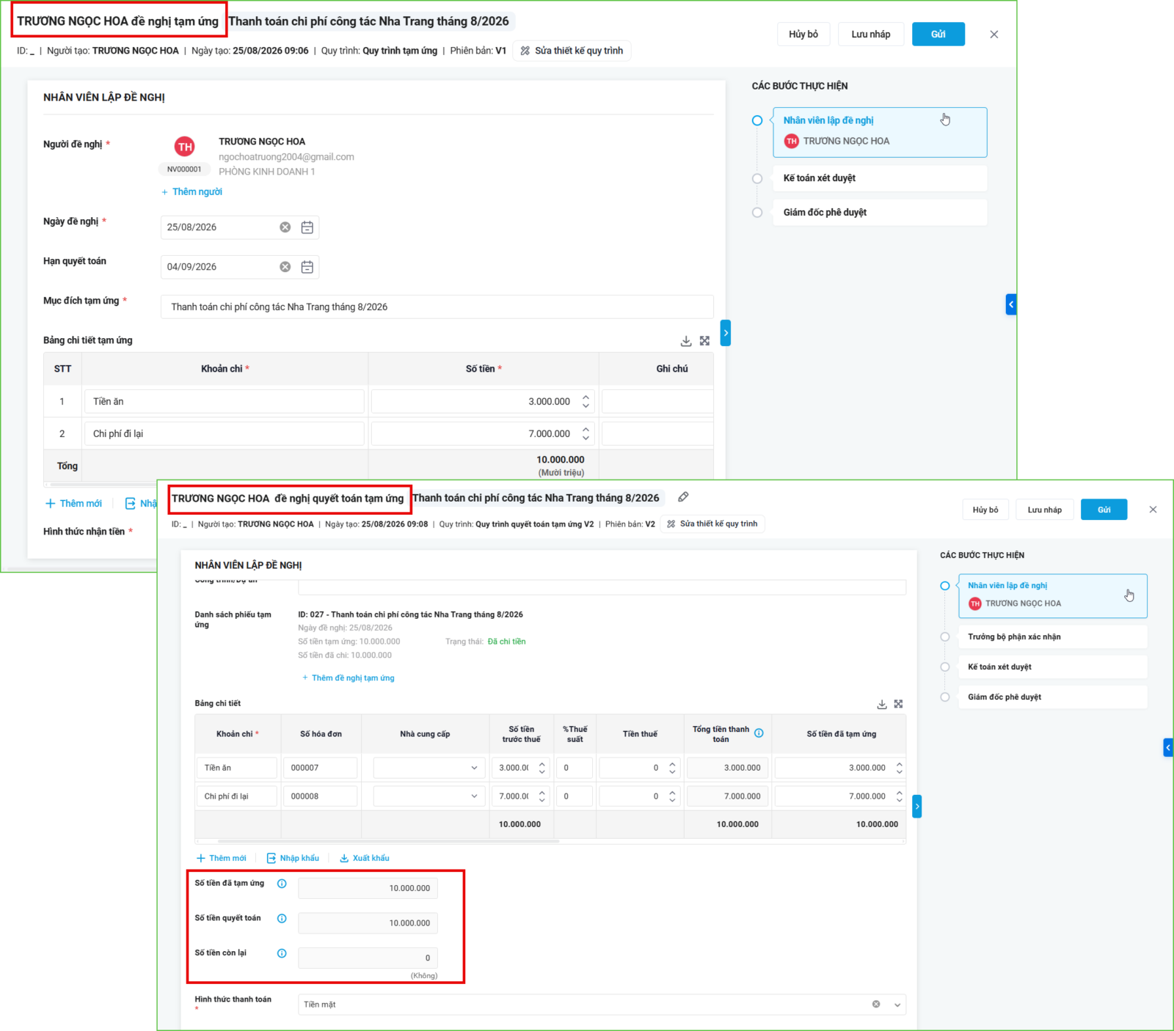Select Trưởng bộ phận xác nhận step
This screenshot has height=1031, width=1174.
click(x=1053, y=637)
